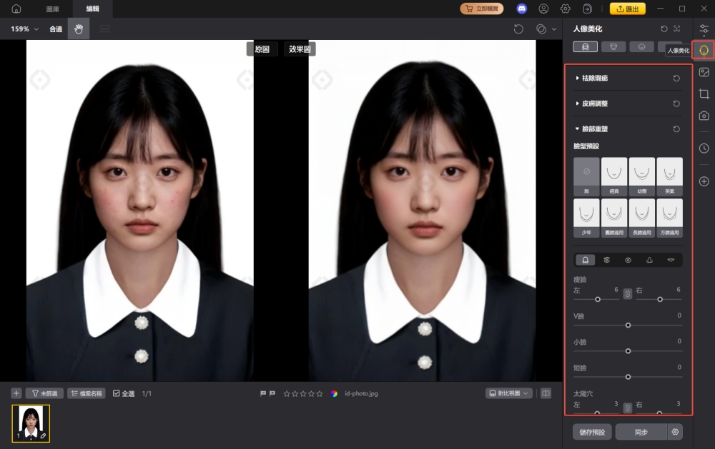This screenshot has width=715, height=449.
Task: Open the crop tool in right sidebar
Action: pyautogui.click(x=704, y=94)
